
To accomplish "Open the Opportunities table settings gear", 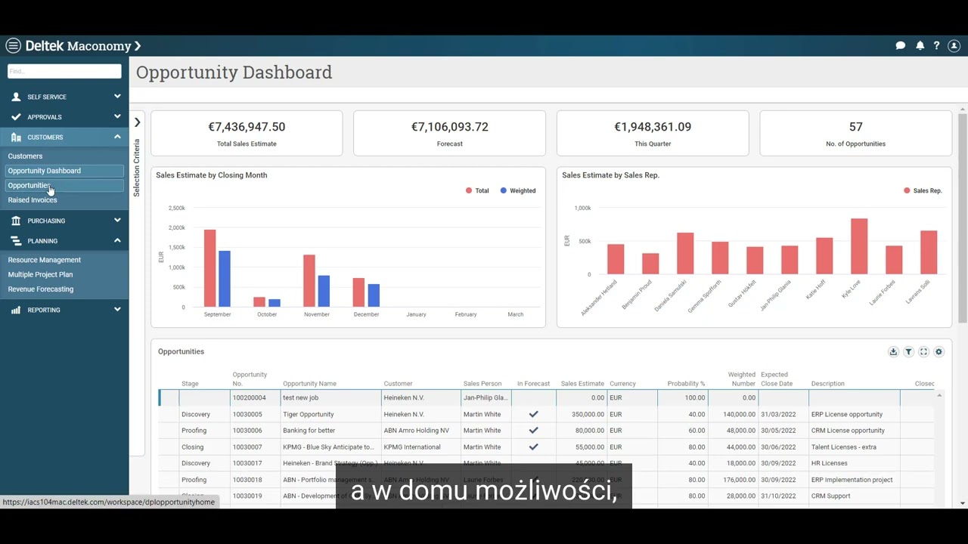I will click(939, 352).
